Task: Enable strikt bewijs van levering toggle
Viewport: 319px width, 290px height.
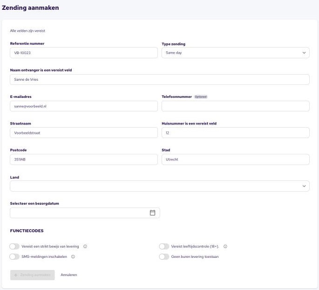Action: click(14, 247)
